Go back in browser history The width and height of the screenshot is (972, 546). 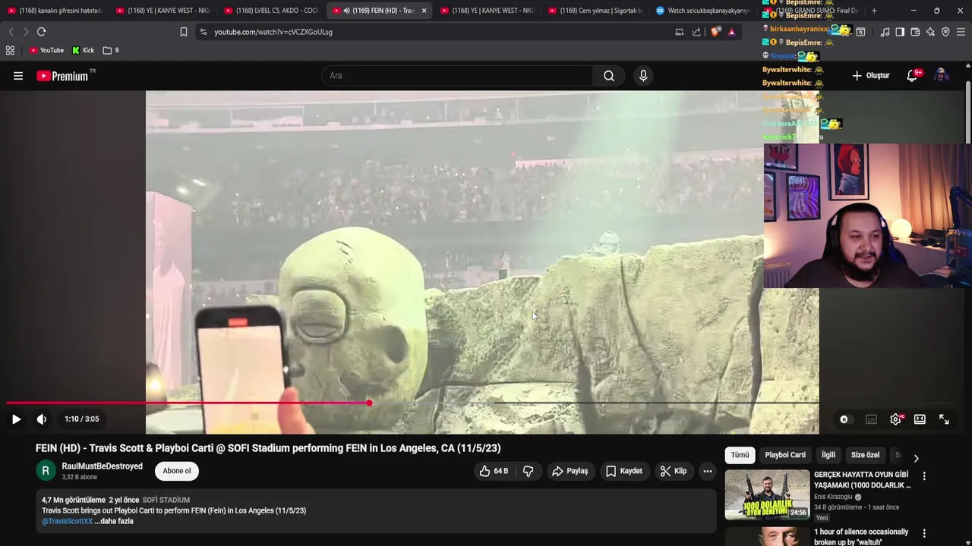(11, 32)
